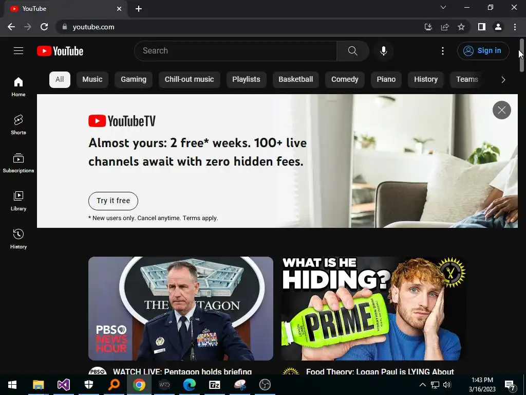Select the History chip
The image size is (526, 395).
[426, 80]
